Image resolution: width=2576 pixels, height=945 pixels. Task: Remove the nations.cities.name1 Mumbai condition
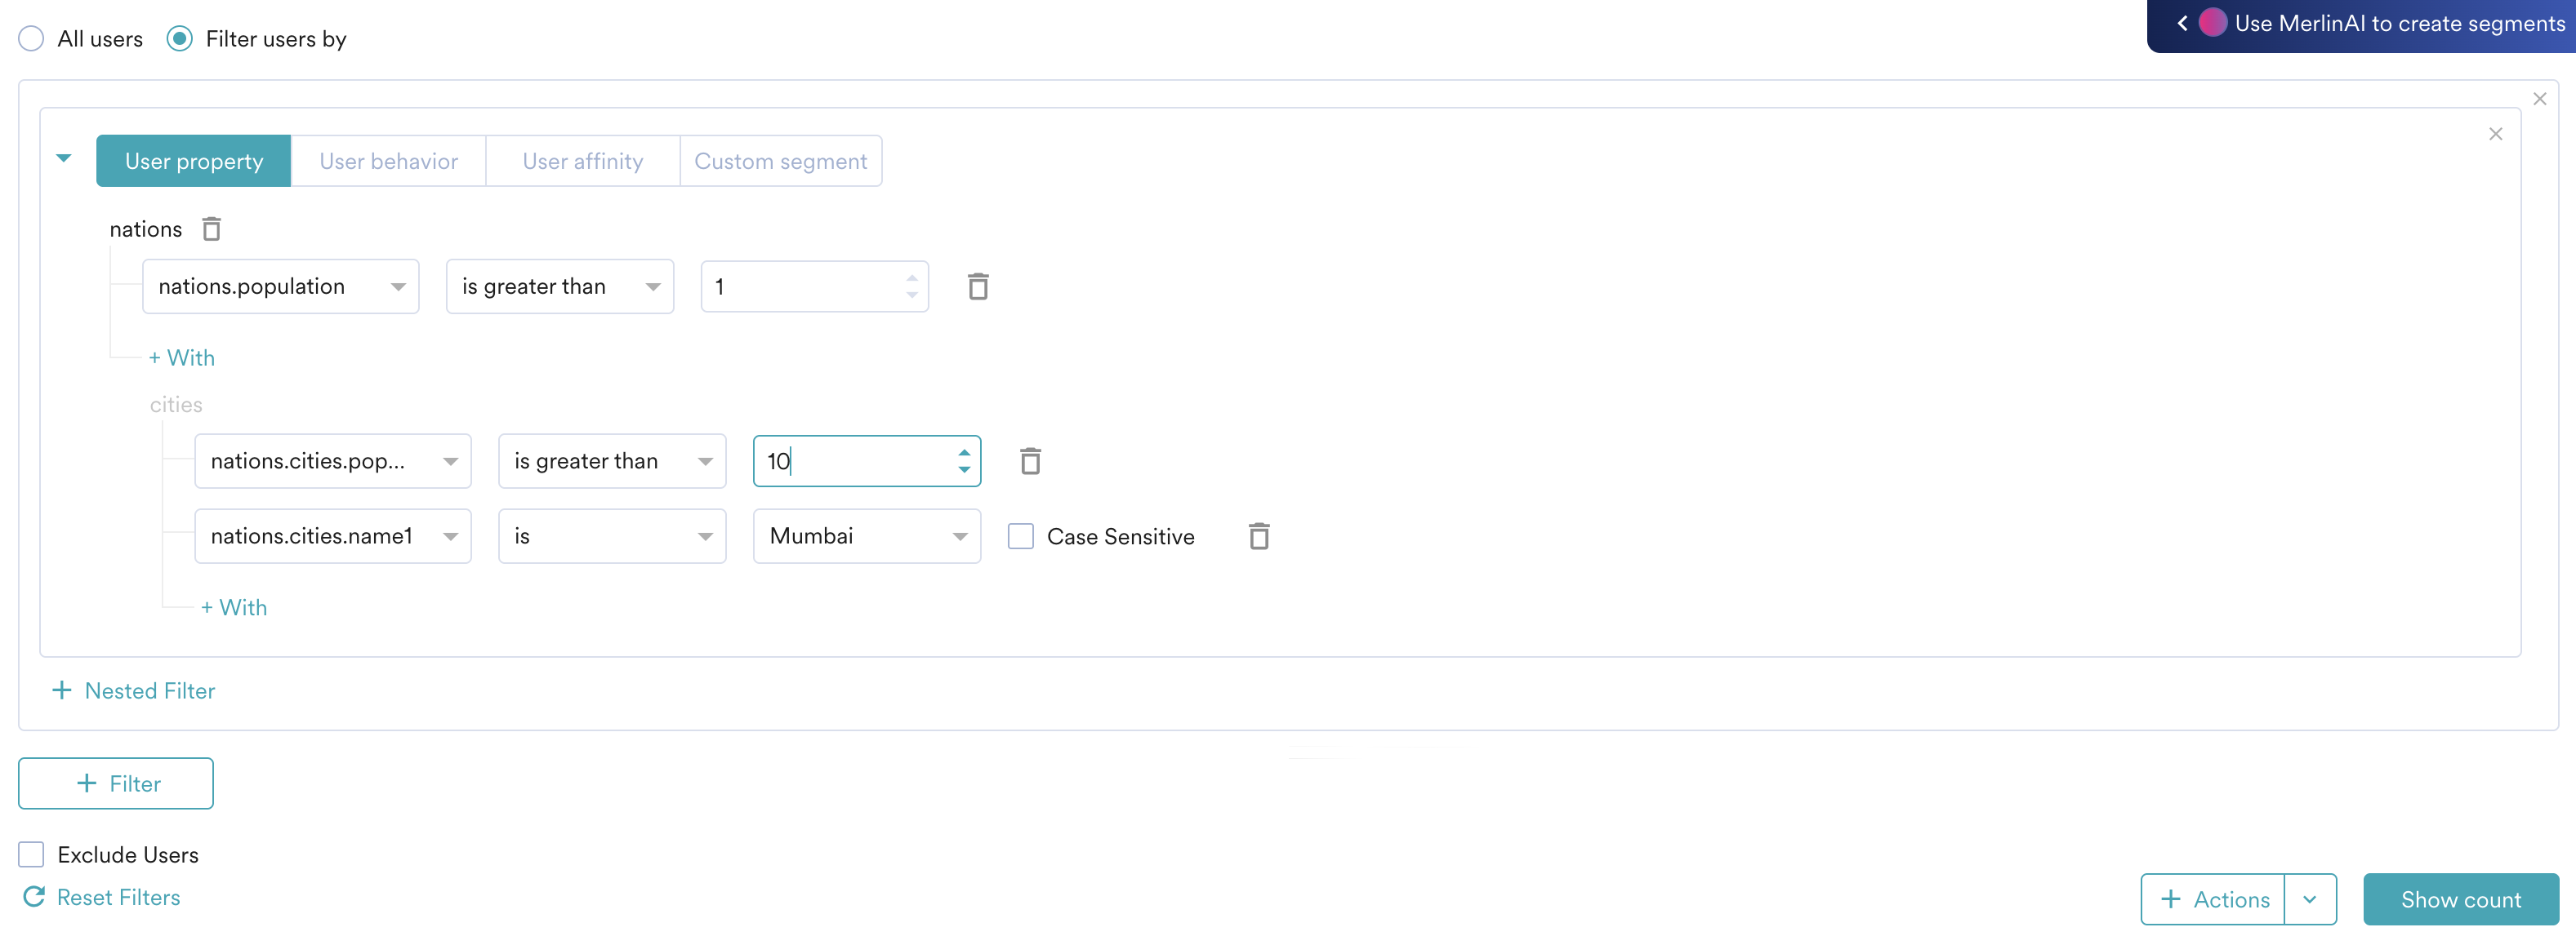tap(1258, 536)
